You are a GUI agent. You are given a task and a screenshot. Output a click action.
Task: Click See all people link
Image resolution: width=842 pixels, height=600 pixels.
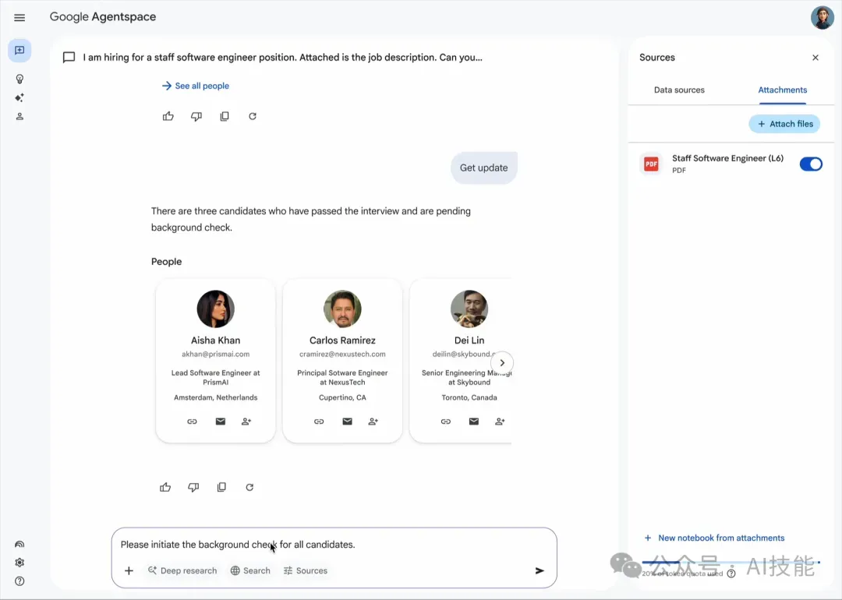point(196,86)
